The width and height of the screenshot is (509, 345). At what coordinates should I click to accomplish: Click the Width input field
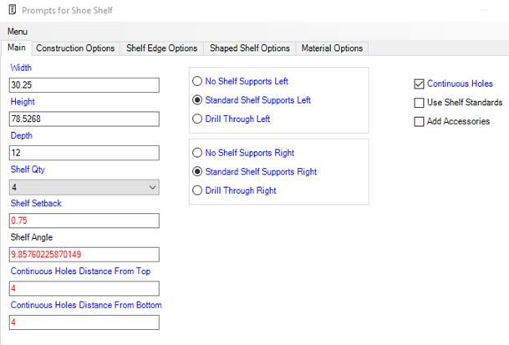[x=84, y=85]
